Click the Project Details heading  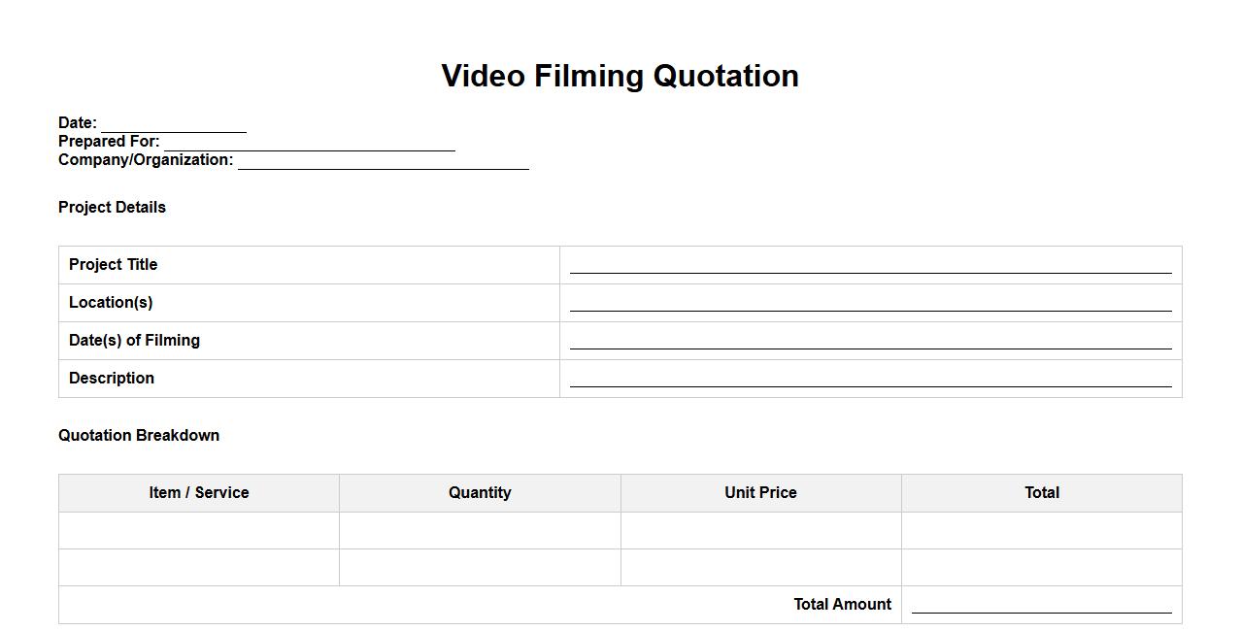(x=112, y=207)
